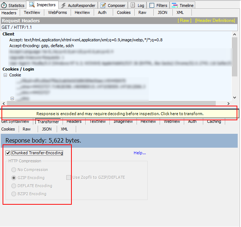This screenshot has width=241, height=227.
Task: Click the horizontal scrollbar left arrow
Action: 4,103
